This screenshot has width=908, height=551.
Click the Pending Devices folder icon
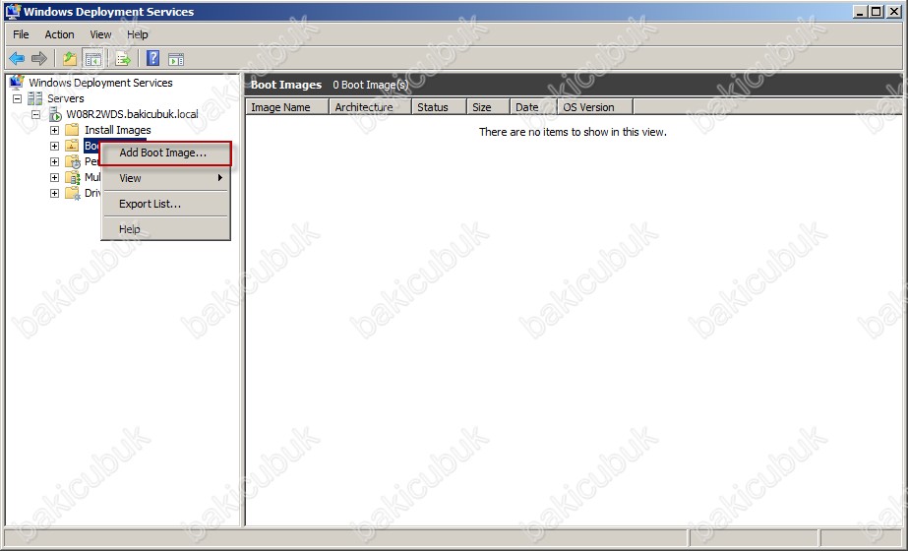pyautogui.click(x=73, y=161)
